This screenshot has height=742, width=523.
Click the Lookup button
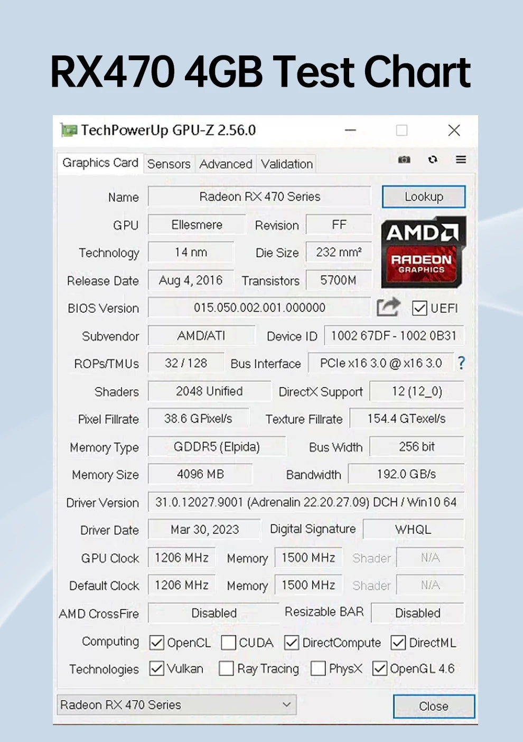[424, 196]
